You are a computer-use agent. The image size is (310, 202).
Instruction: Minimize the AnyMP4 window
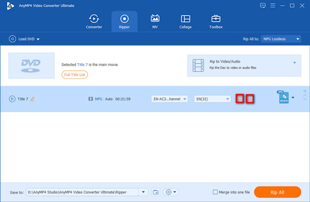click(x=282, y=6)
